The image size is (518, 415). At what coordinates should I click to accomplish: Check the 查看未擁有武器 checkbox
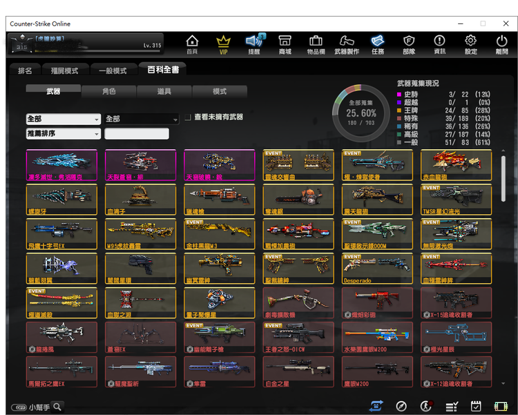pos(188,117)
